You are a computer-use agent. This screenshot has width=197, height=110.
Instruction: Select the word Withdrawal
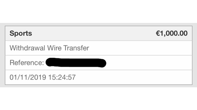[27, 48]
